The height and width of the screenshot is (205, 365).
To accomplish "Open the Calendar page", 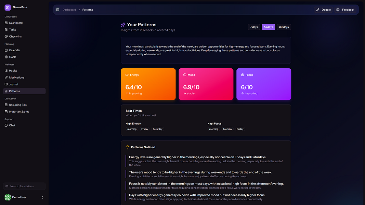I will pos(24,50).
